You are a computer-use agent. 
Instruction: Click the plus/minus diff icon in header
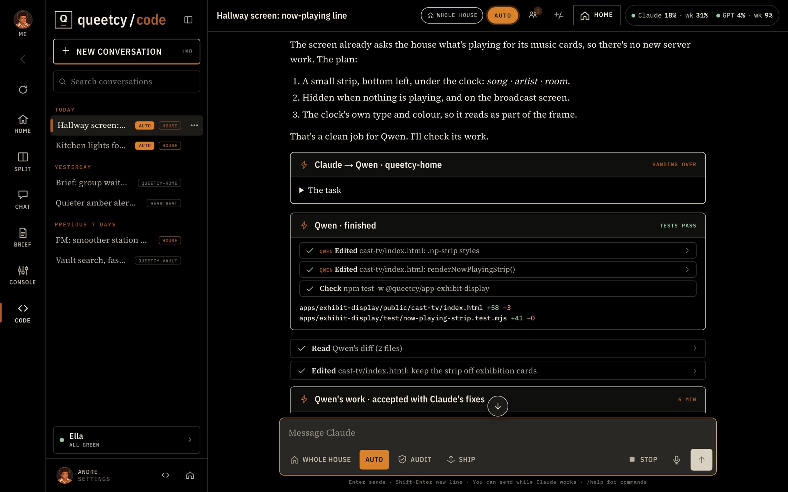pyautogui.click(x=559, y=15)
